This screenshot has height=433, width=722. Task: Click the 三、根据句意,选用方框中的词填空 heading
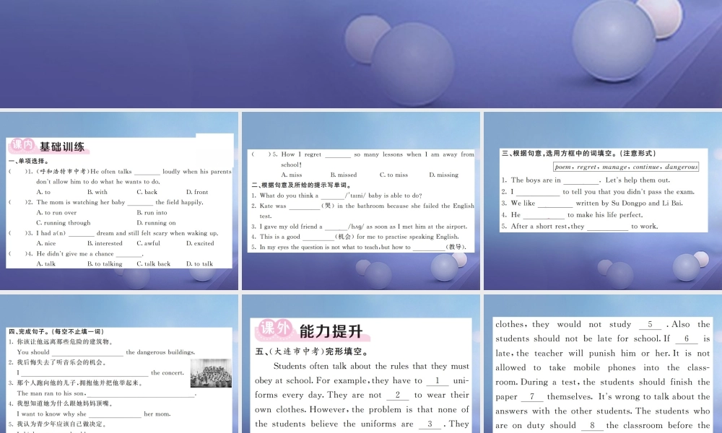point(579,153)
